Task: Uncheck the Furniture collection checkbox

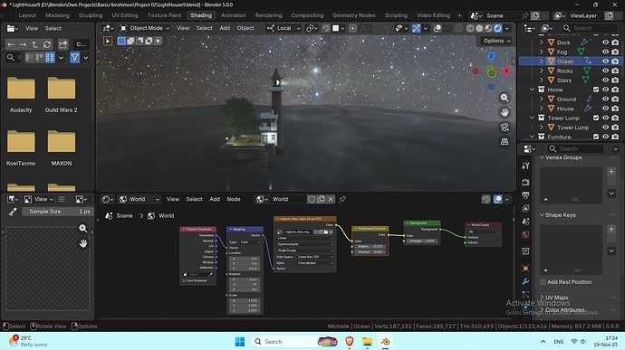Action: [596, 137]
